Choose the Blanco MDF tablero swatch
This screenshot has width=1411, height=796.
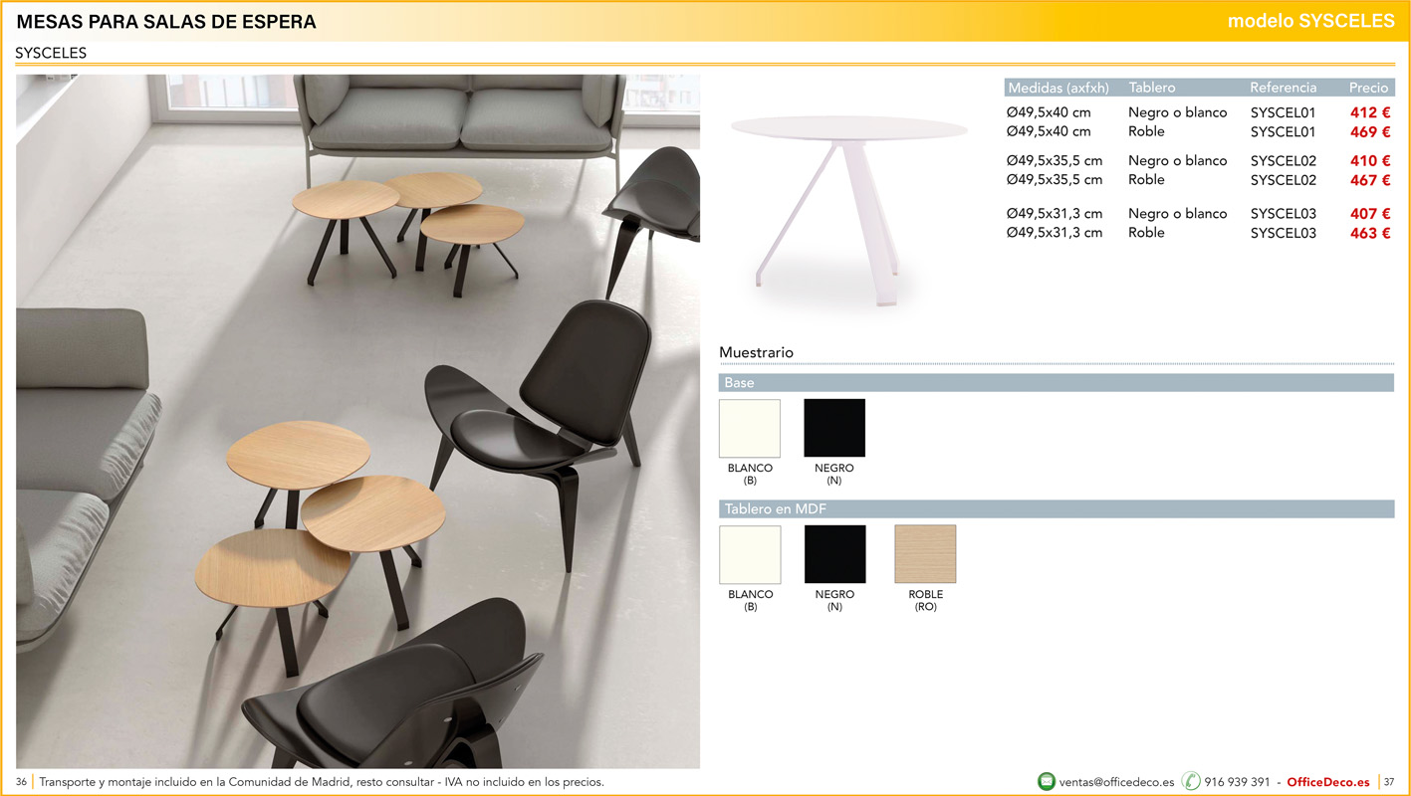(750, 554)
